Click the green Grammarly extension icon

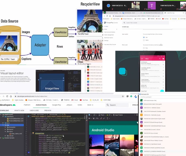(x=131, y=96)
